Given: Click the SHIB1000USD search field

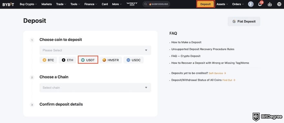Looking at the screenshot, I should coord(156,4).
